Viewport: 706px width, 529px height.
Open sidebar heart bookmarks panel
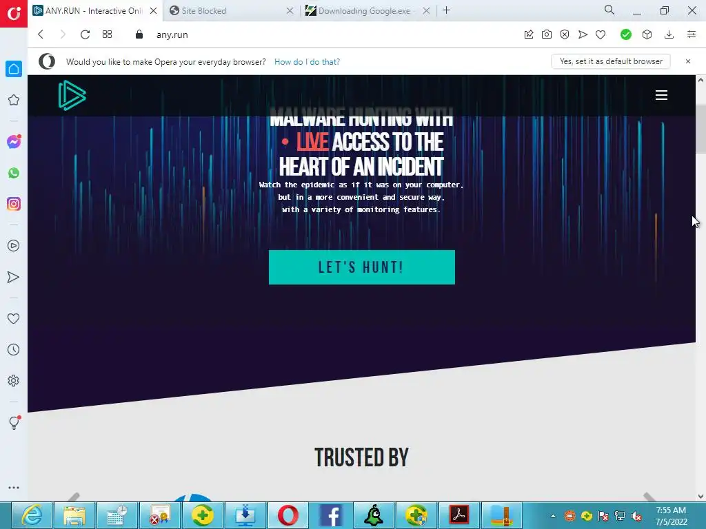coord(14,318)
